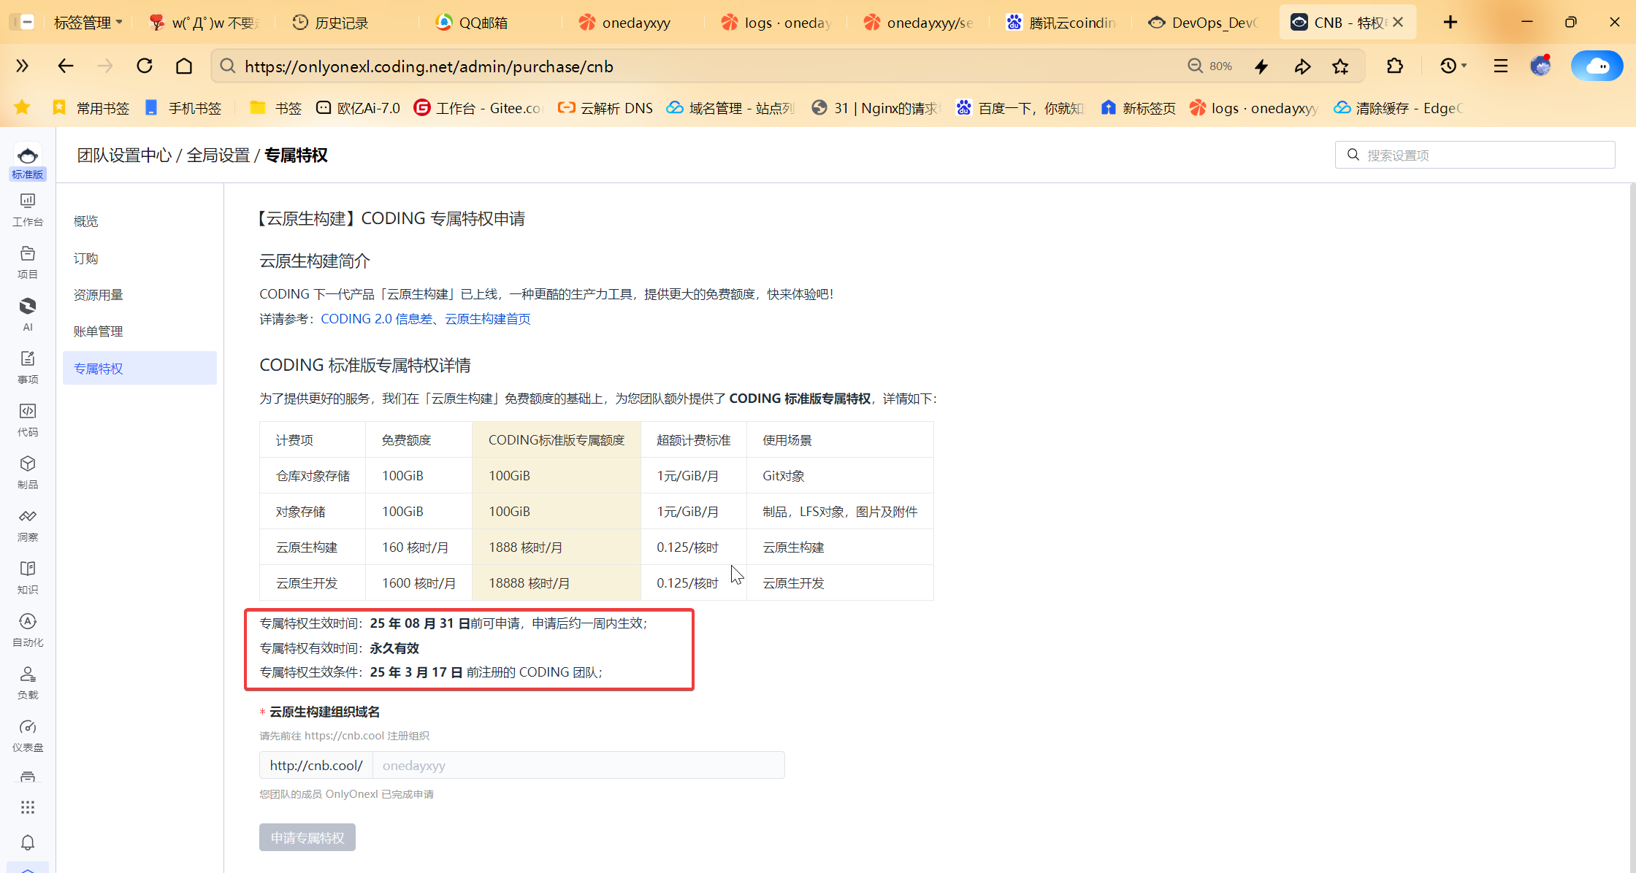
Task: Open the 云解析 DNS bookmark
Action: point(605,108)
